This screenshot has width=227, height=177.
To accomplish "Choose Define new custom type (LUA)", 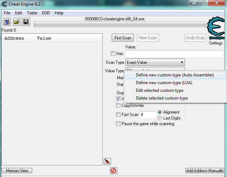I will [175, 83].
